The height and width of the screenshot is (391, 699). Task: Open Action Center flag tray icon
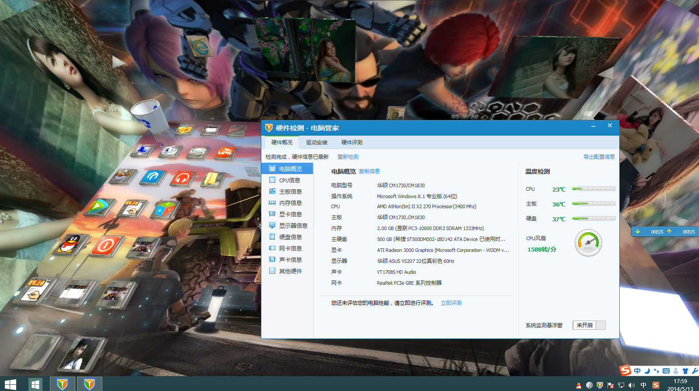[x=610, y=385]
